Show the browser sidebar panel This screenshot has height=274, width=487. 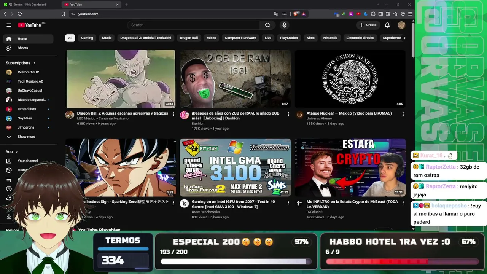pos(380,14)
